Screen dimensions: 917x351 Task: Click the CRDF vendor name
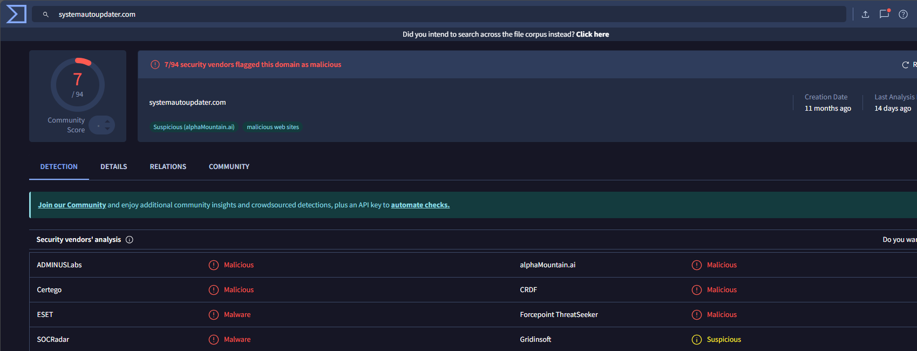click(x=528, y=290)
